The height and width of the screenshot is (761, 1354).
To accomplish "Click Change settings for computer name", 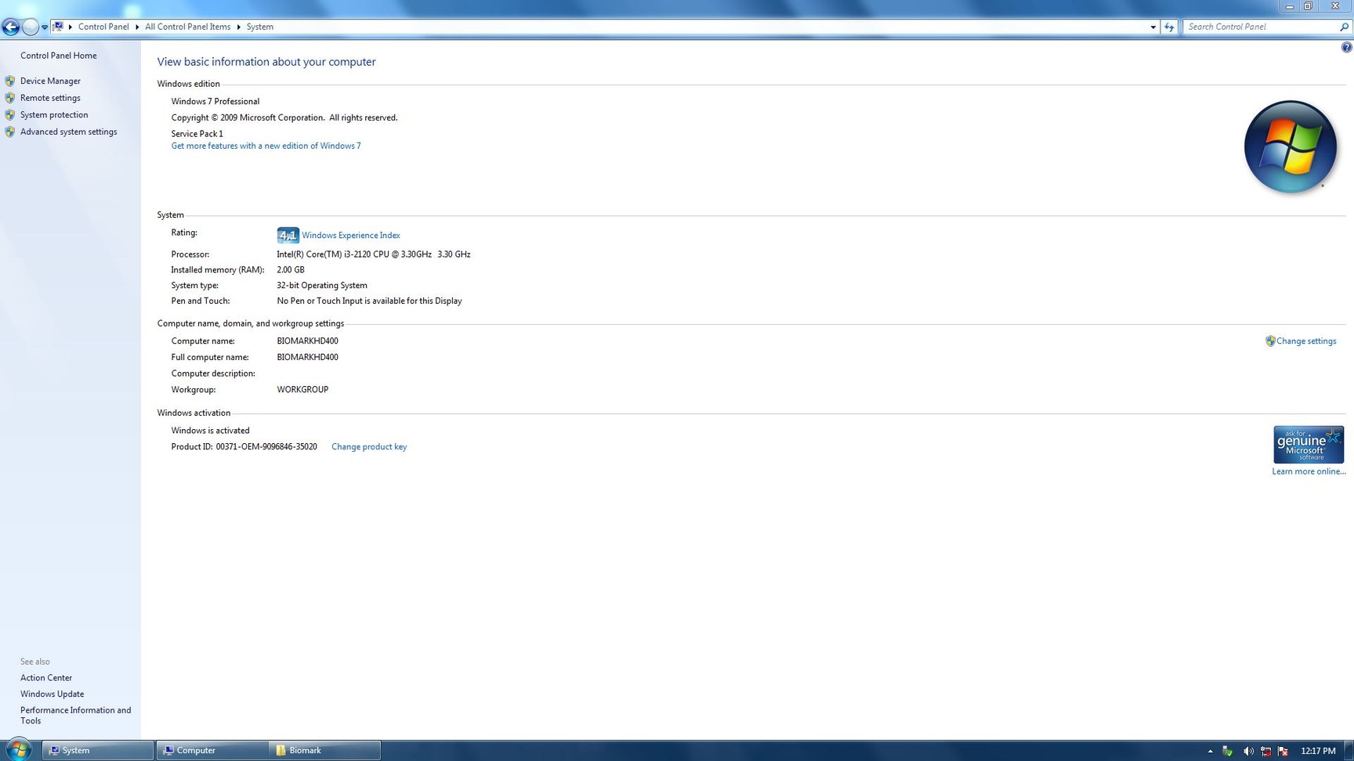I will coord(1306,341).
